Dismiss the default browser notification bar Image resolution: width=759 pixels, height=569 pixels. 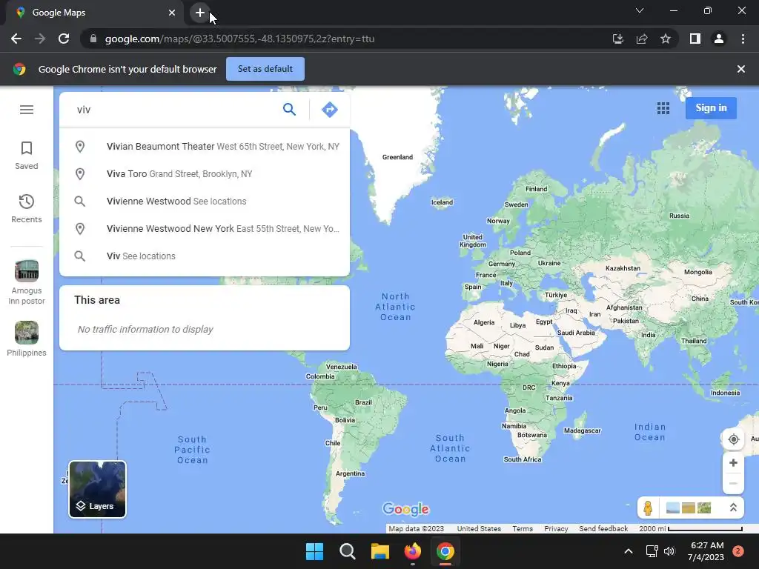coord(740,69)
